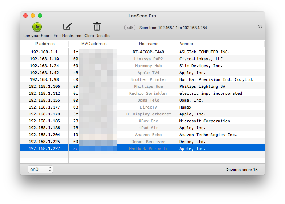The image size is (285, 204).
Task: Click vendor Cisco-Linksys, LLC
Action: [201, 59]
